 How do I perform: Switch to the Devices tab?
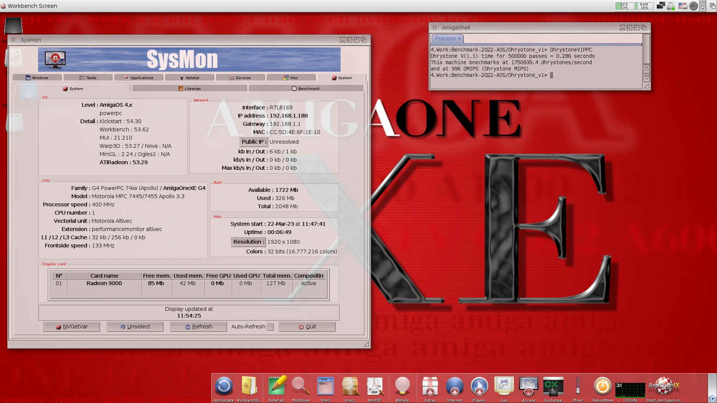240,78
